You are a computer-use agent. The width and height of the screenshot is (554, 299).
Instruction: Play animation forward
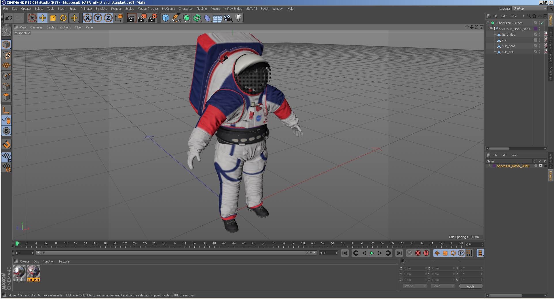pos(372,253)
